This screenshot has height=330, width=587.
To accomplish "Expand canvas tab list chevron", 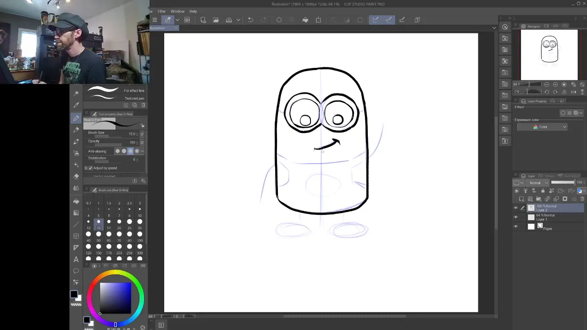I will pos(494,28).
